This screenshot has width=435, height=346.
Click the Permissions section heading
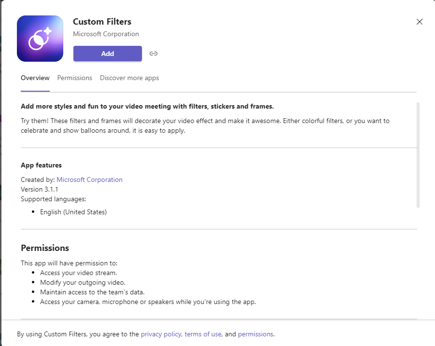45,248
